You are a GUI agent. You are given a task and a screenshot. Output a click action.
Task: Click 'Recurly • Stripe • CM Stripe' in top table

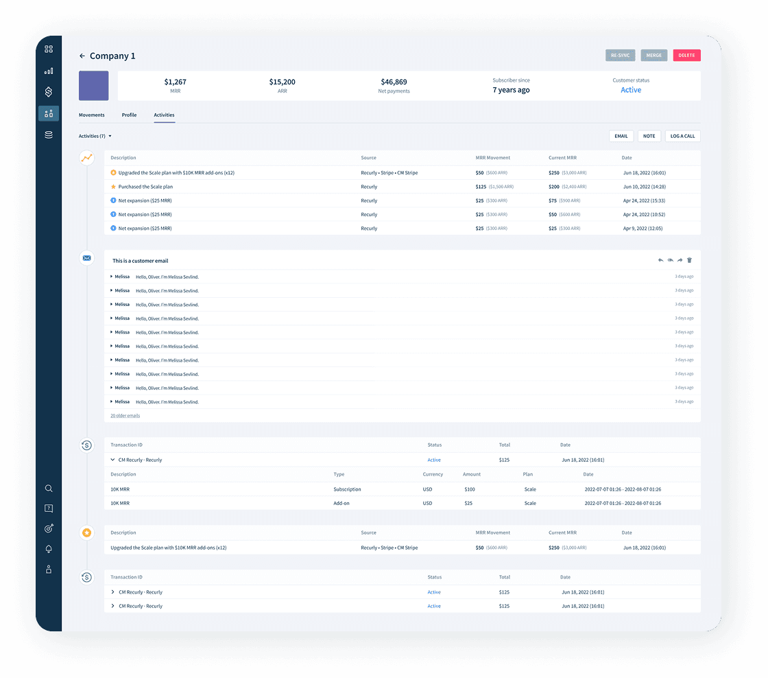389,172
